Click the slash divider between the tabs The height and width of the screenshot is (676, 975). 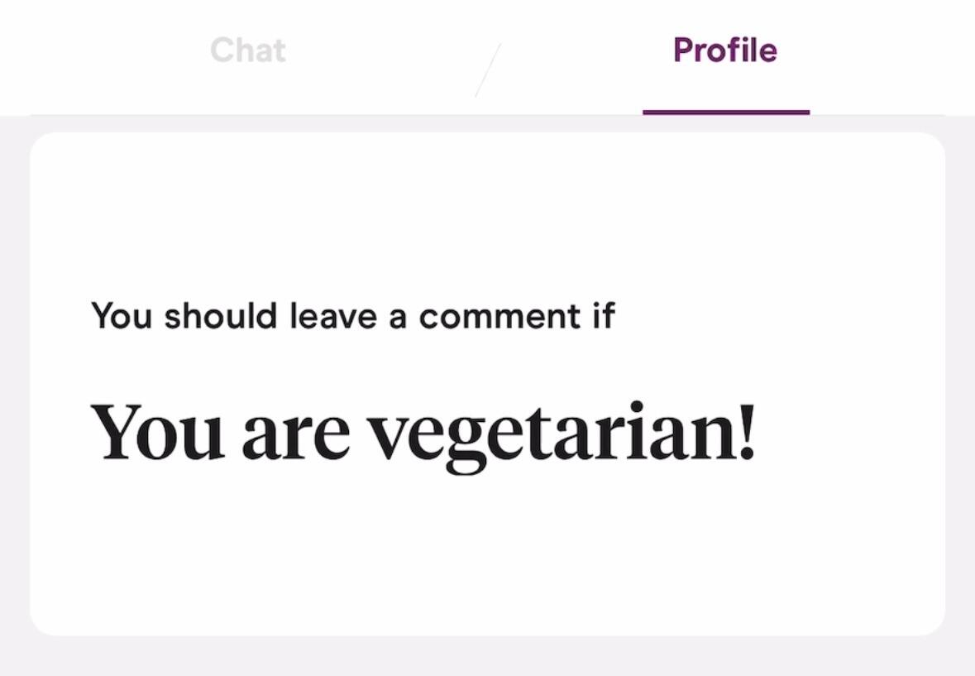488,70
